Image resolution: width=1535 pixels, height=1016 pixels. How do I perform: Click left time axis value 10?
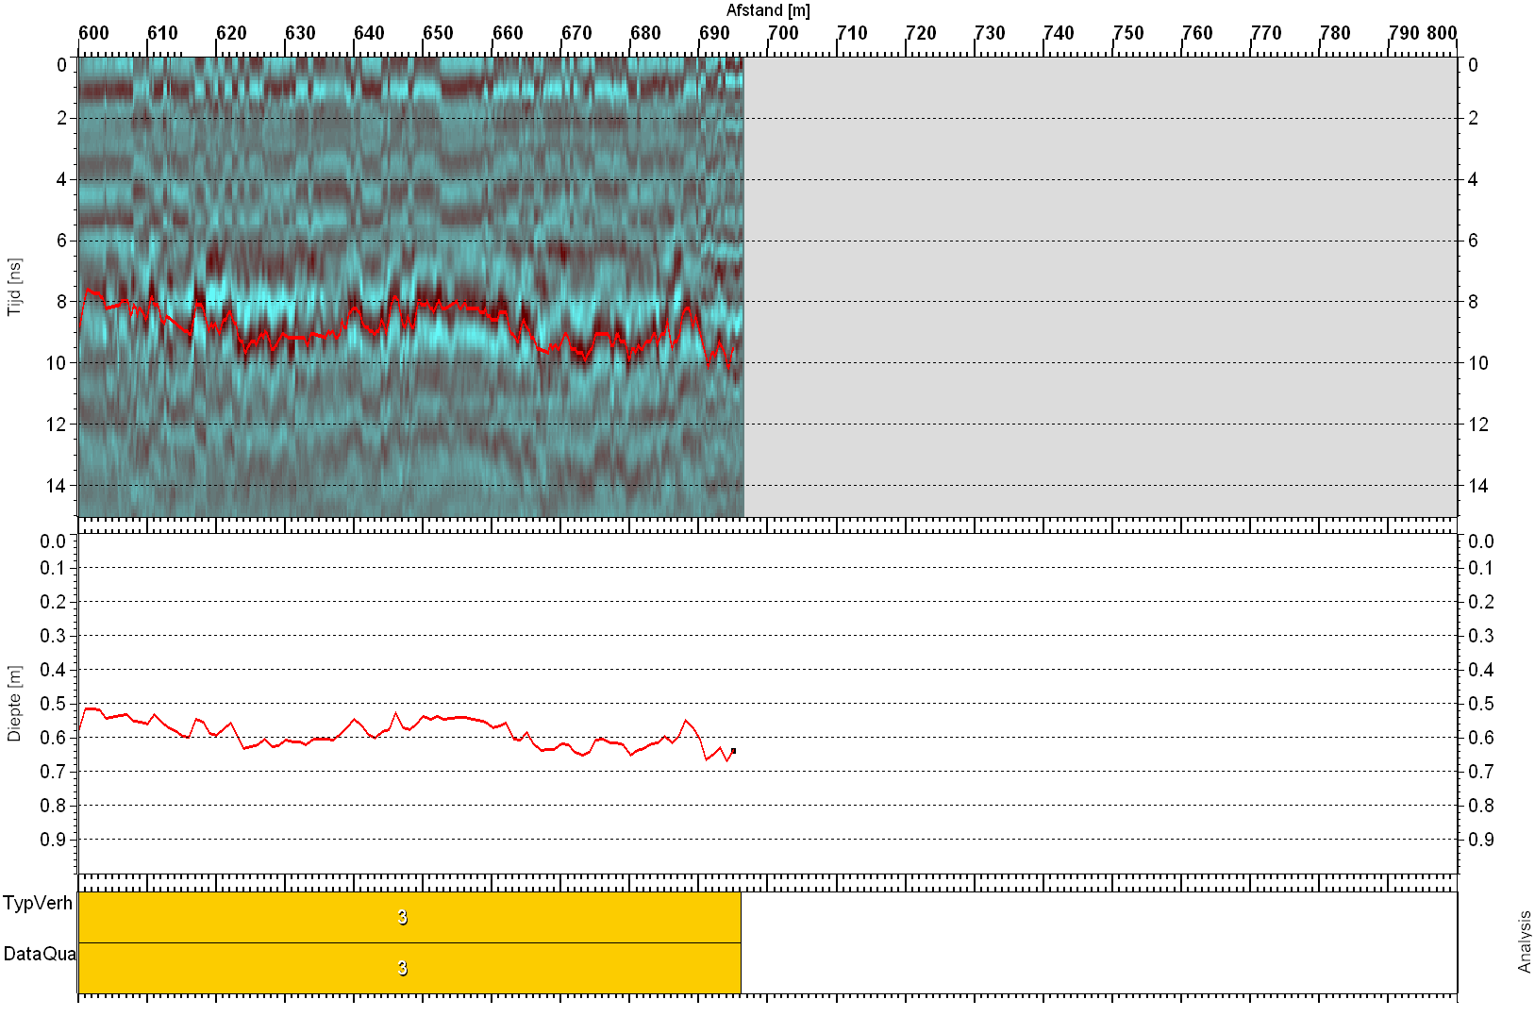tap(57, 363)
